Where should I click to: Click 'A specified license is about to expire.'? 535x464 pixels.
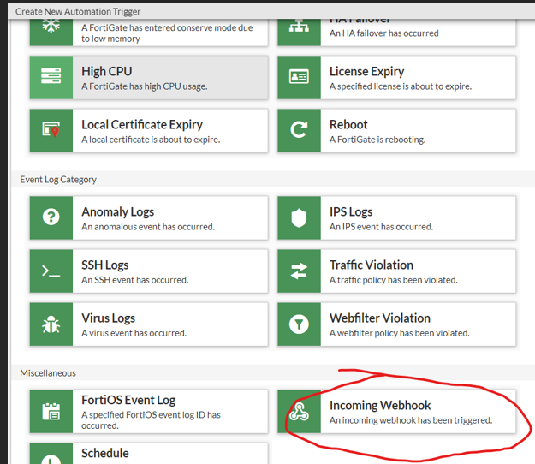coord(401,86)
